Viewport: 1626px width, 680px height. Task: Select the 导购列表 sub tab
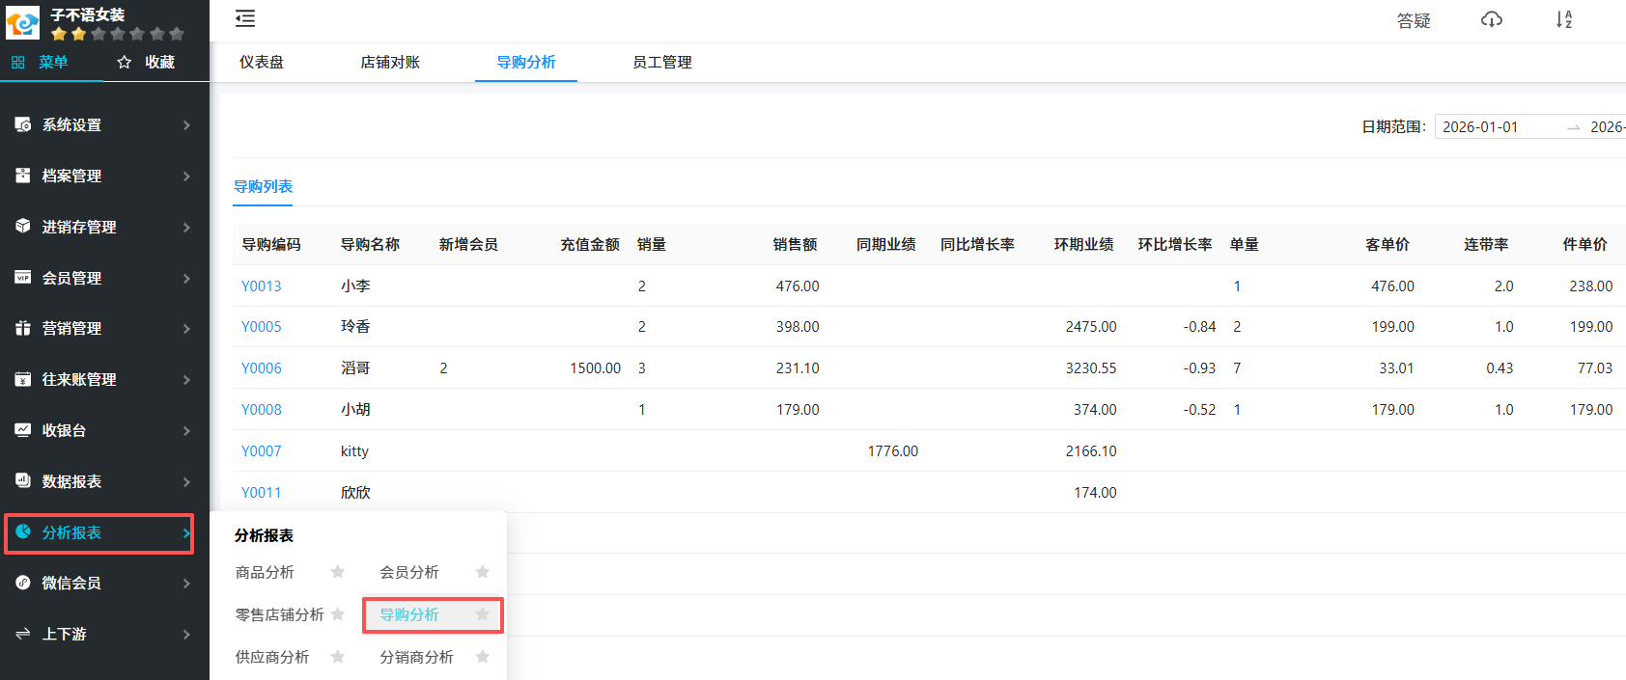[x=263, y=186]
